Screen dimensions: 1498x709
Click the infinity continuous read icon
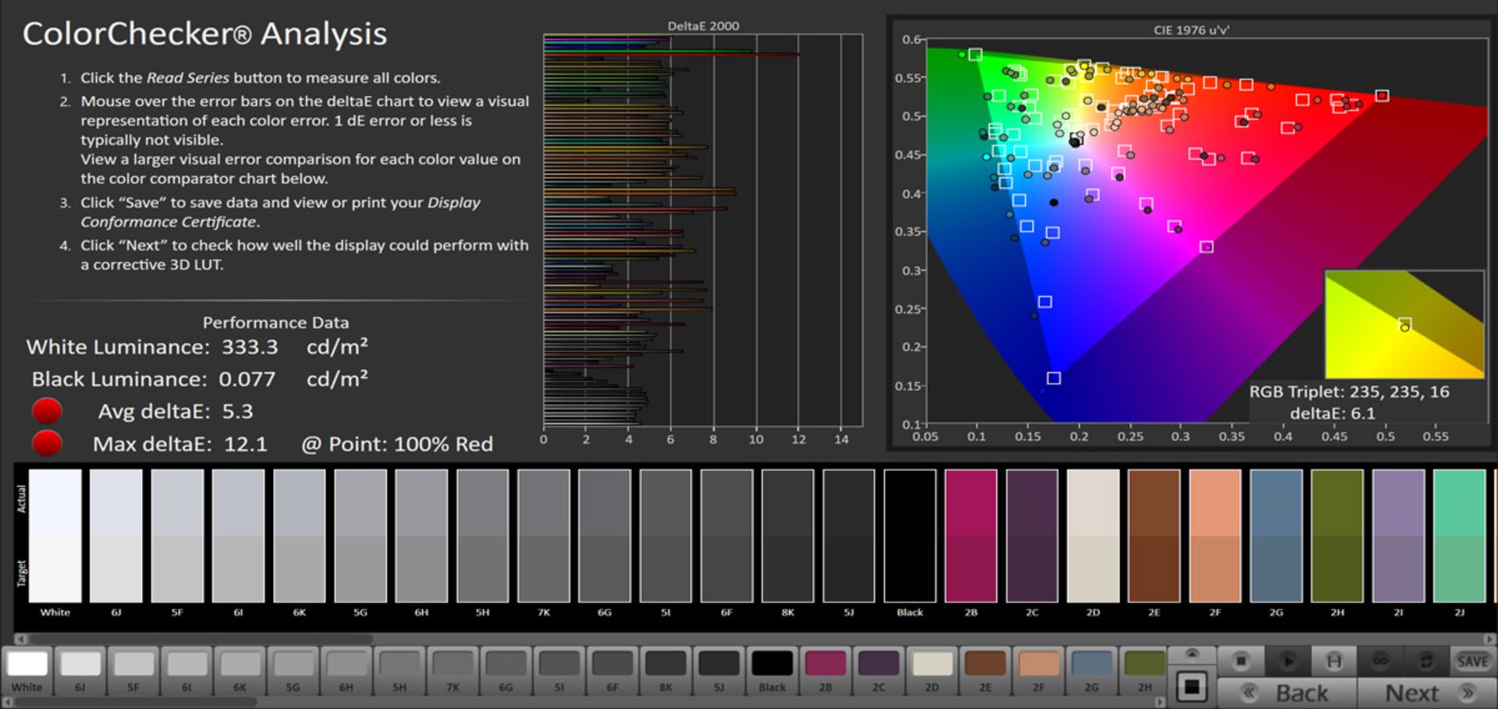tap(1380, 661)
